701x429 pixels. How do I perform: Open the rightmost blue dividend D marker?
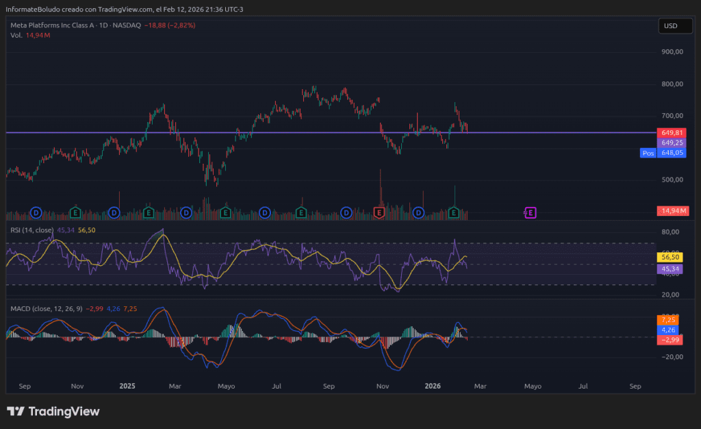418,213
